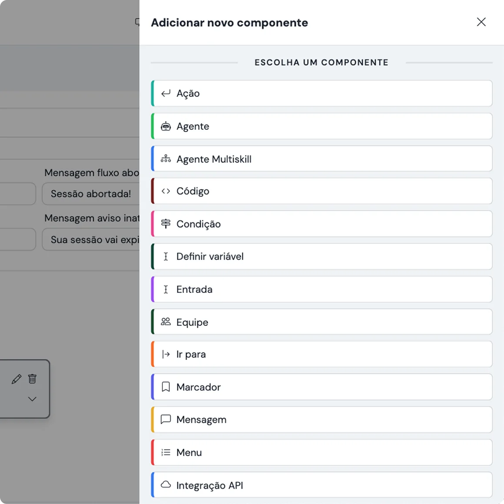Expand the card with the chevron down

(x=32, y=399)
